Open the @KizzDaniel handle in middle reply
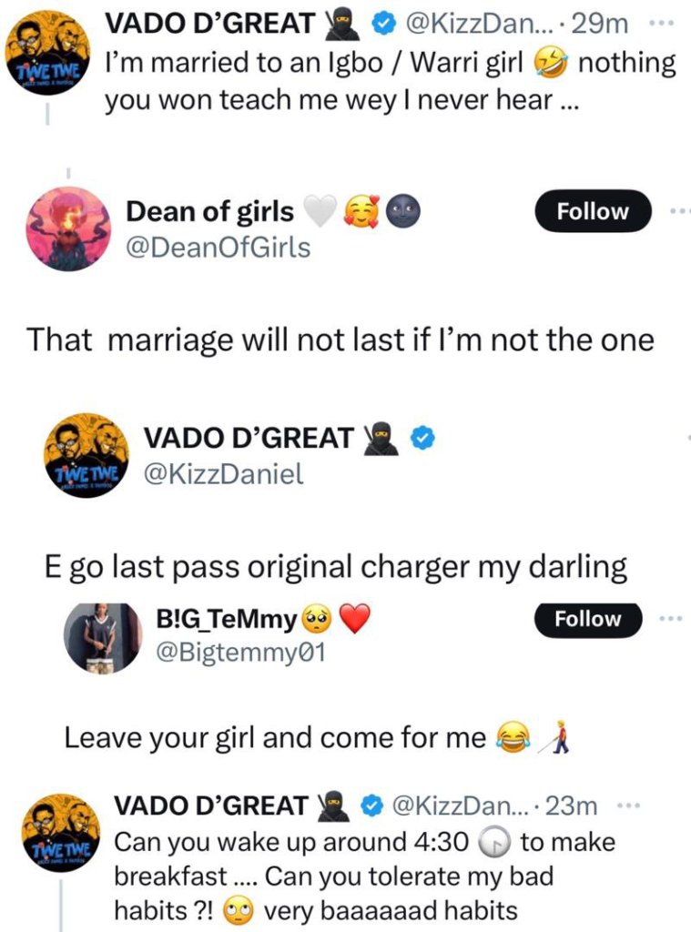The height and width of the screenshot is (932, 691). 223,473
